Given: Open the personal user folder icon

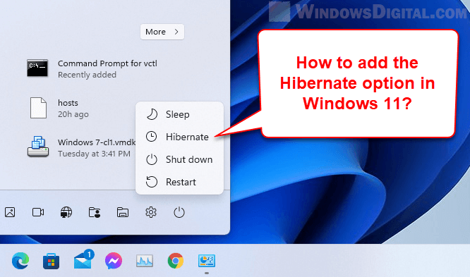Looking at the screenshot, I should point(95,212).
